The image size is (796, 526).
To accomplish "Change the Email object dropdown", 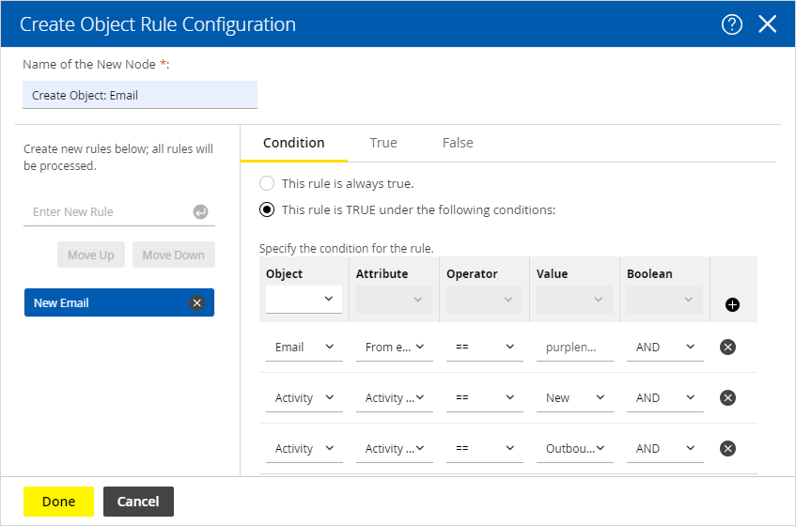I will [x=304, y=348].
